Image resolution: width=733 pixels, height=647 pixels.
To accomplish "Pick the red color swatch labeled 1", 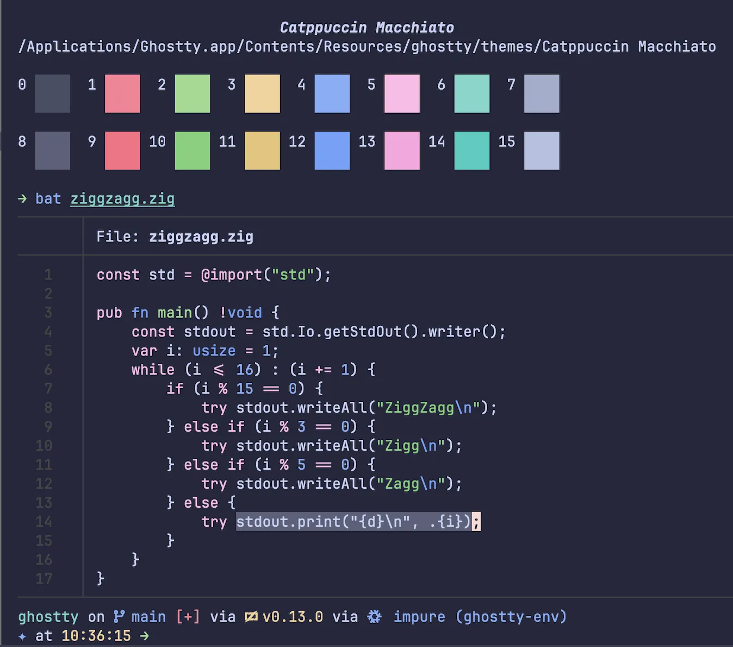I will 122,94.
